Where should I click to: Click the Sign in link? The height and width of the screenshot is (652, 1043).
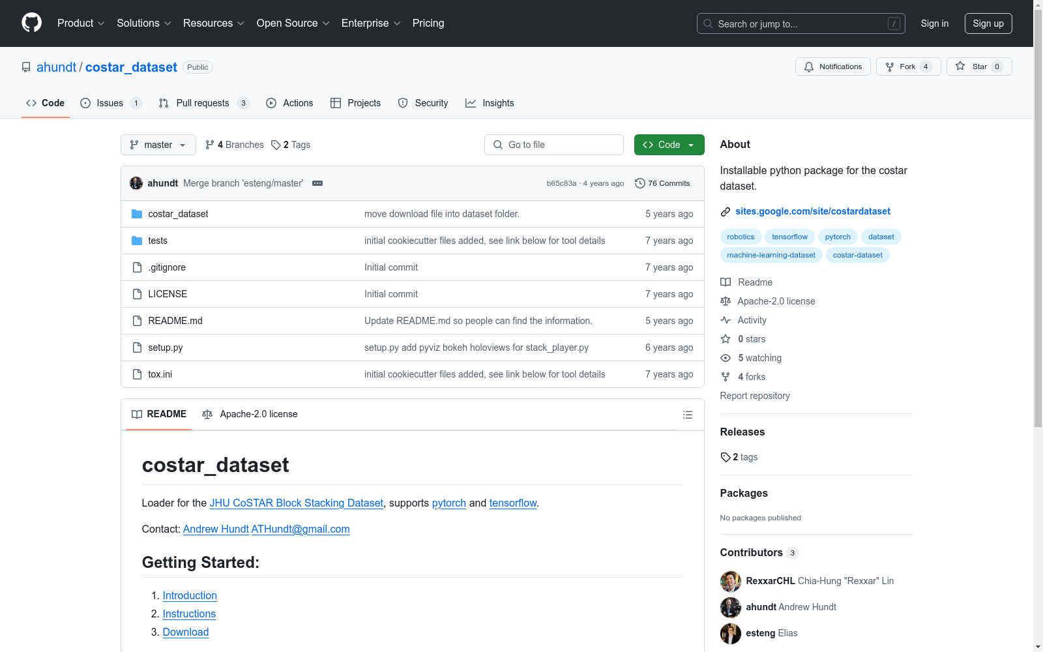click(935, 23)
